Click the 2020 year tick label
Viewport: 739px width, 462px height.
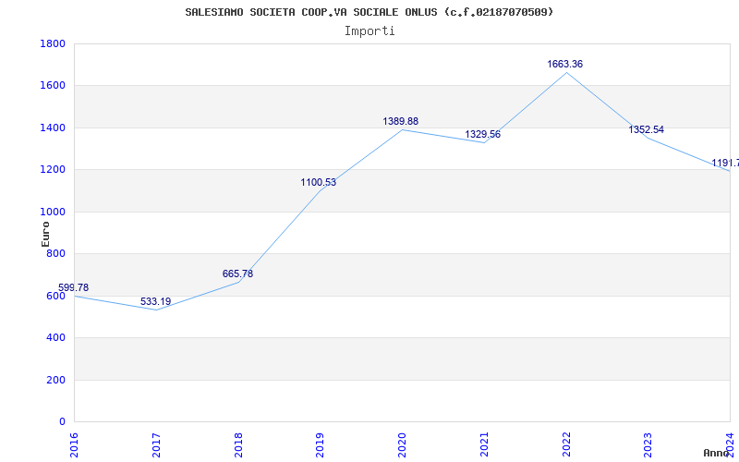[x=403, y=444]
